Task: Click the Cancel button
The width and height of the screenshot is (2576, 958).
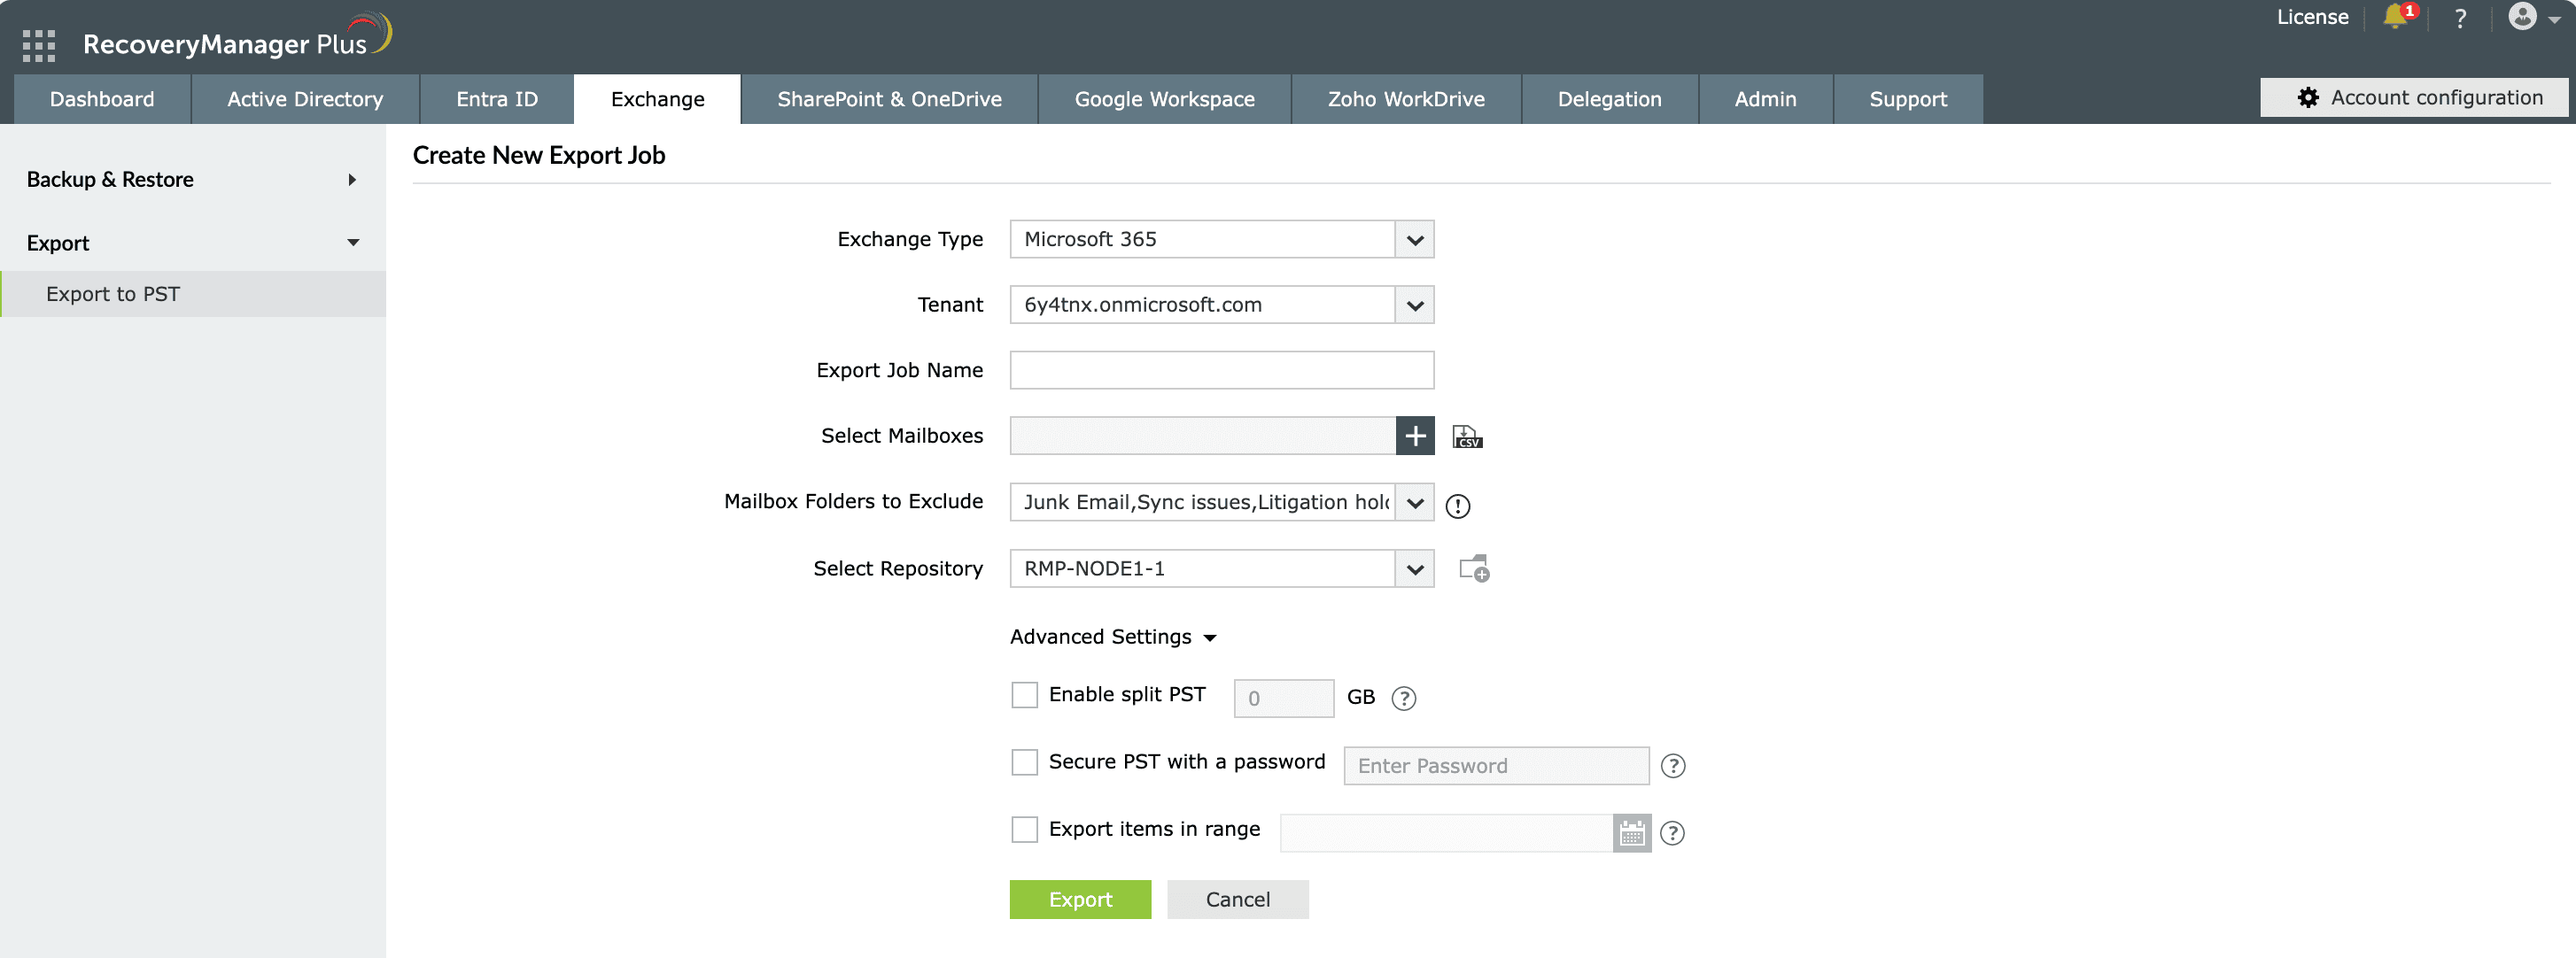Action: click(1237, 899)
